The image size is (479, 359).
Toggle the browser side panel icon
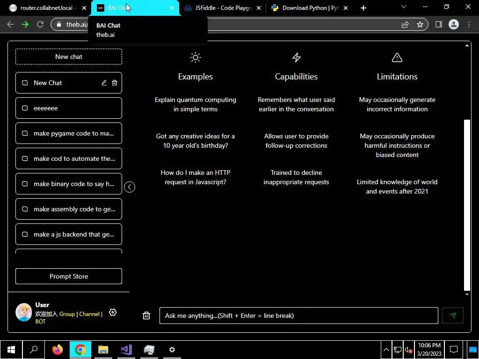point(439,24)
